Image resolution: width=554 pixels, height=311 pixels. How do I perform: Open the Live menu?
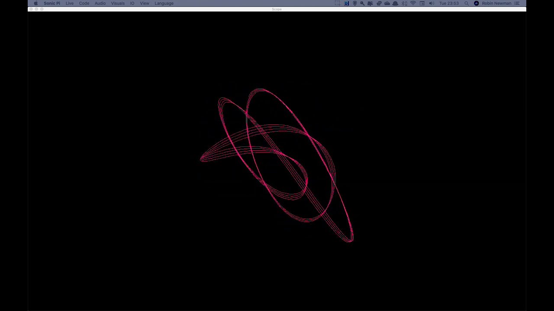pos(69,3)
